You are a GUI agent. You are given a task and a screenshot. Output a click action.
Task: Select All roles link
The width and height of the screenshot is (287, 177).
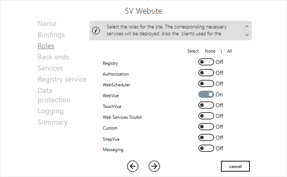229,51
